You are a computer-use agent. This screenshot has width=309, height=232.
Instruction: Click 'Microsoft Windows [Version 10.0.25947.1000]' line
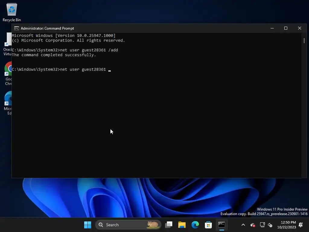click(x=64, y=36)
